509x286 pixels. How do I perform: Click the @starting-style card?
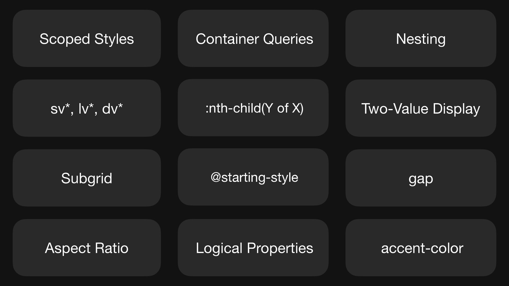click(253, 177)
